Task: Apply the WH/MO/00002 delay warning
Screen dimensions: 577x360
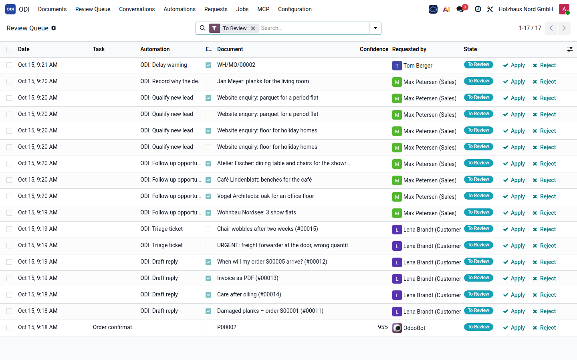Action: (514, 65)
